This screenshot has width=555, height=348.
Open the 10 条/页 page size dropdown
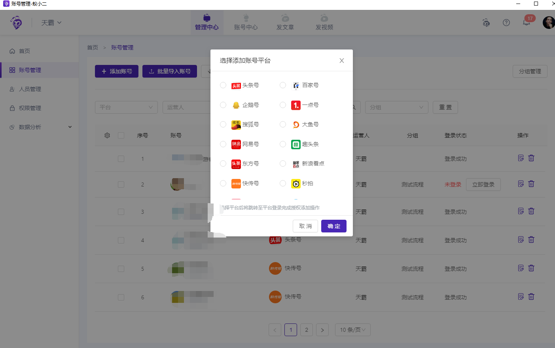pos(353,330)
